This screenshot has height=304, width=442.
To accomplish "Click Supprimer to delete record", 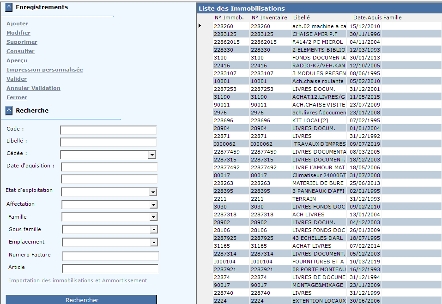I will tap(22, 42).
